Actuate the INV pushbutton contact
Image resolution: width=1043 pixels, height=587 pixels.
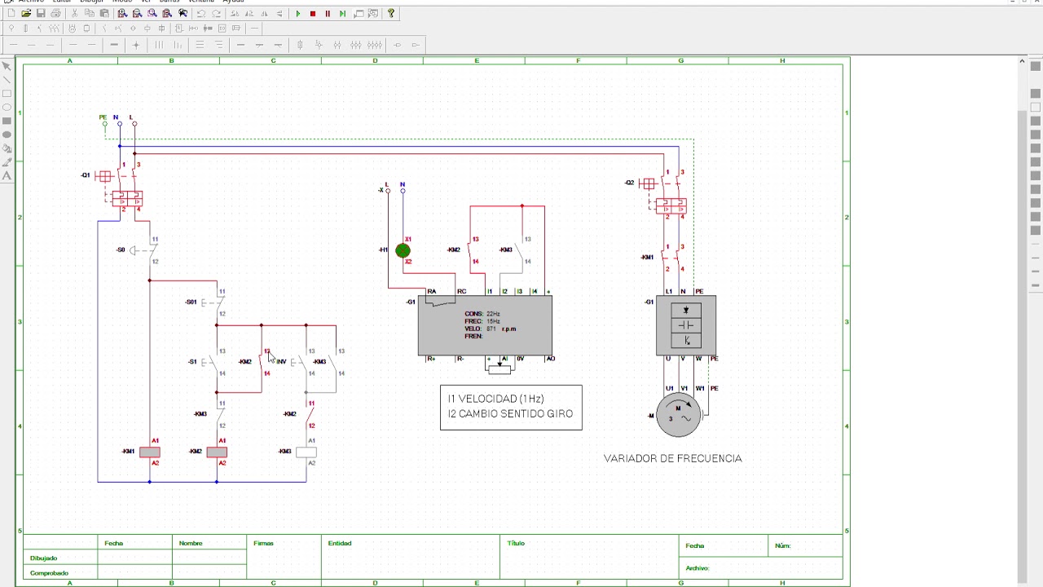(297, 362)
